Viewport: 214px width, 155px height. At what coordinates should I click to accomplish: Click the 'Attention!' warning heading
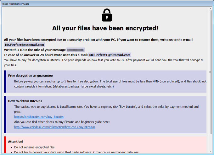[x=15, y=142]
